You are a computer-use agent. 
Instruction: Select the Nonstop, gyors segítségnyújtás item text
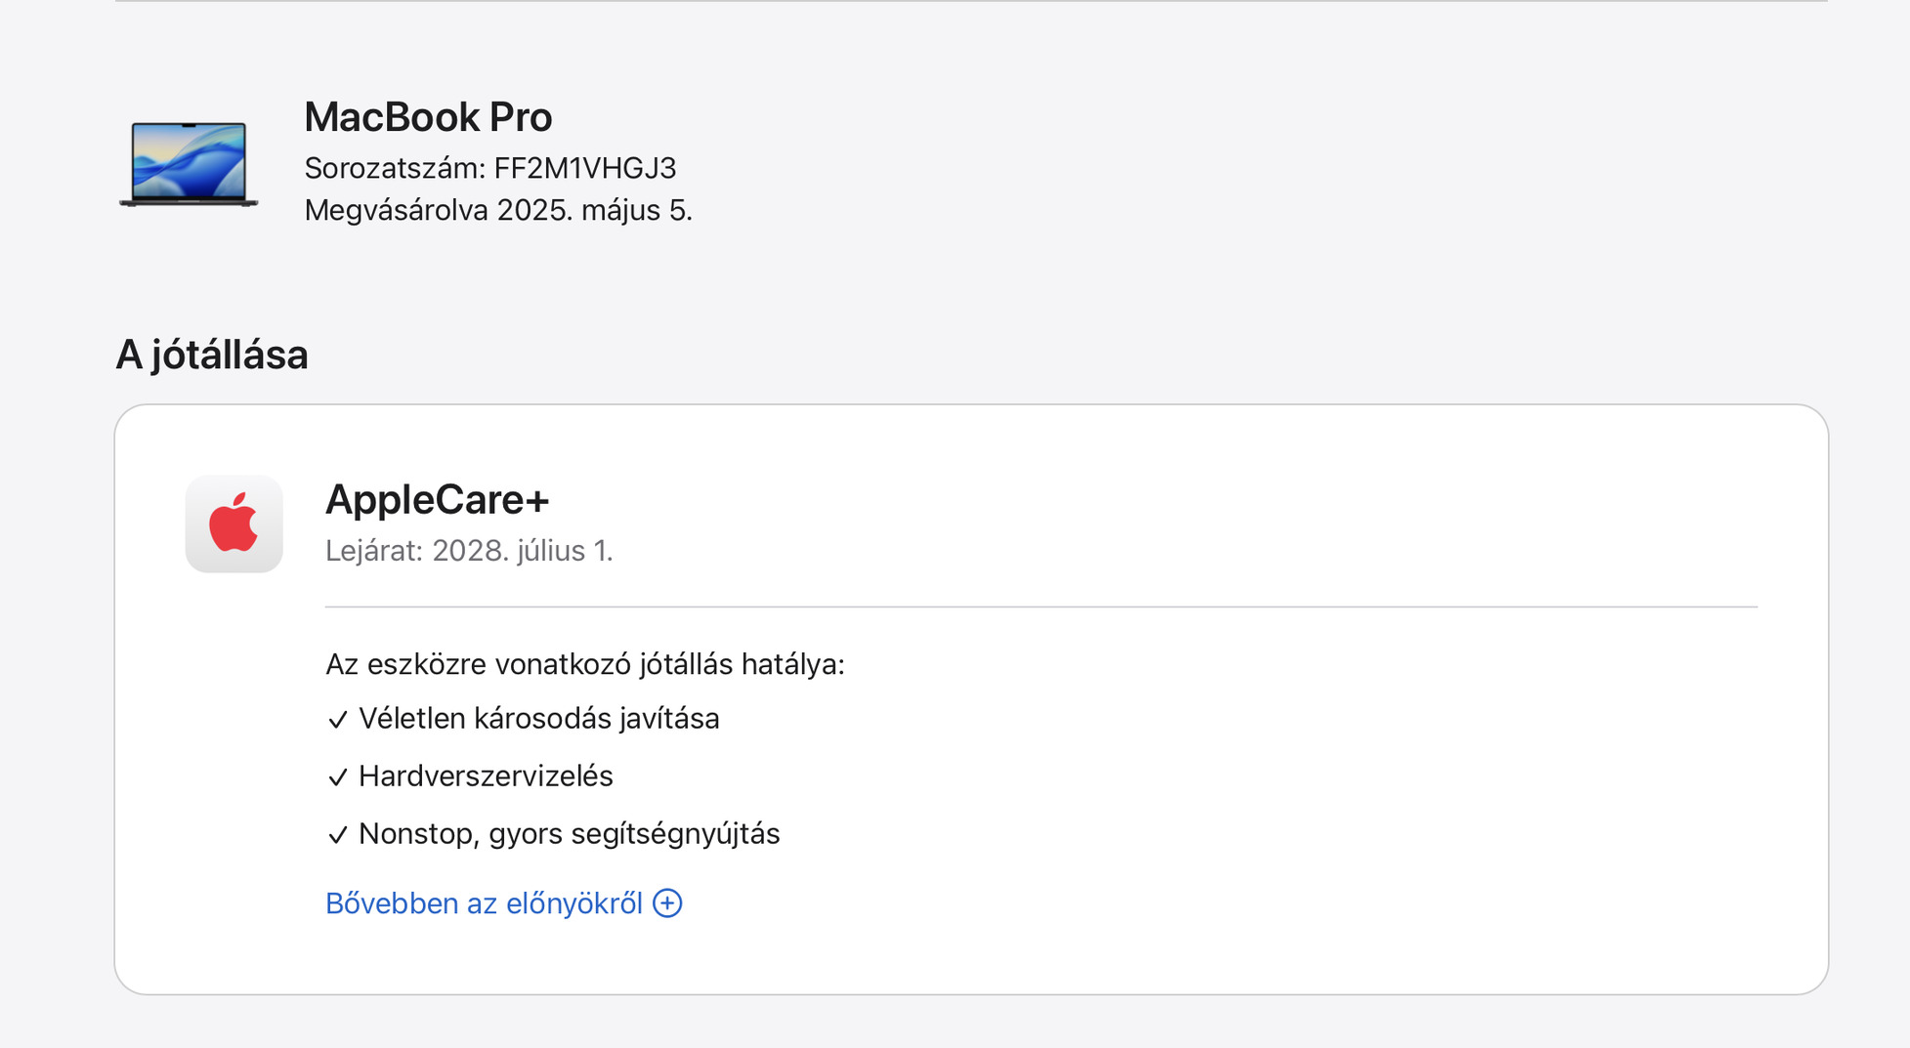569,834
